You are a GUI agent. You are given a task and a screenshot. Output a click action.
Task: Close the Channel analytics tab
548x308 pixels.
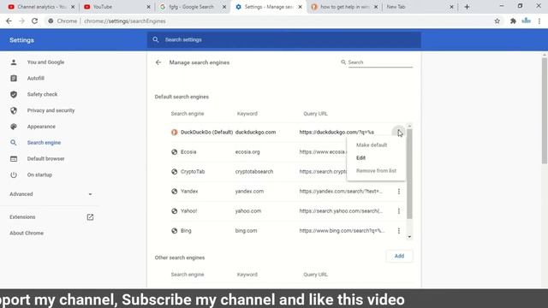73,7
